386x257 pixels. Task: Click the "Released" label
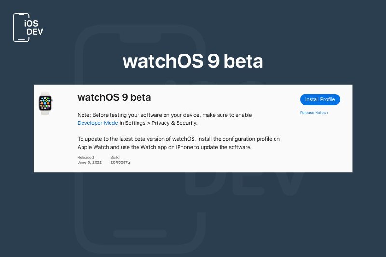[x=85, y=157]
